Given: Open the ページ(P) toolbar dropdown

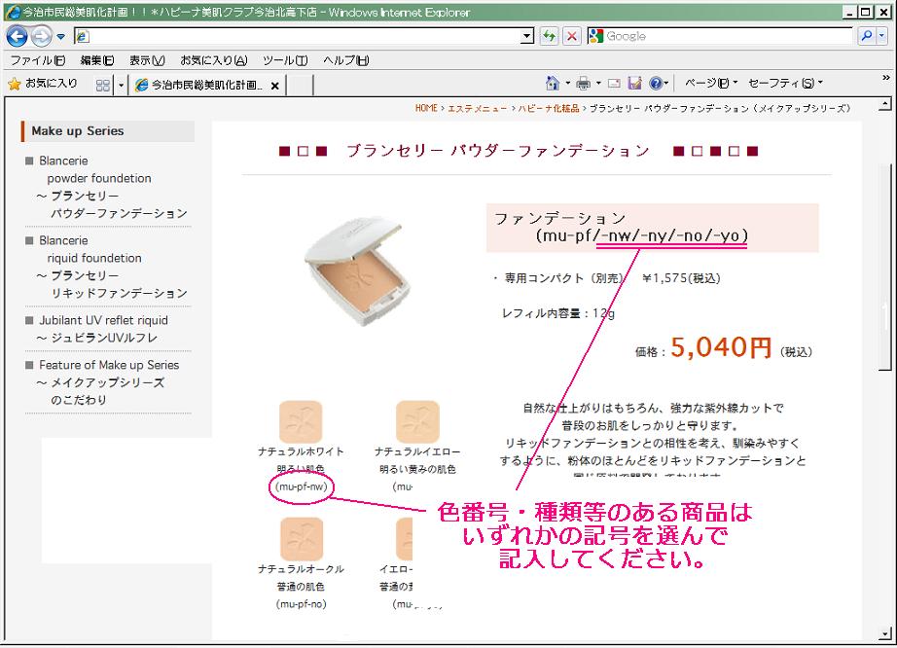Looking at the screenshot, I should point(711,83).
